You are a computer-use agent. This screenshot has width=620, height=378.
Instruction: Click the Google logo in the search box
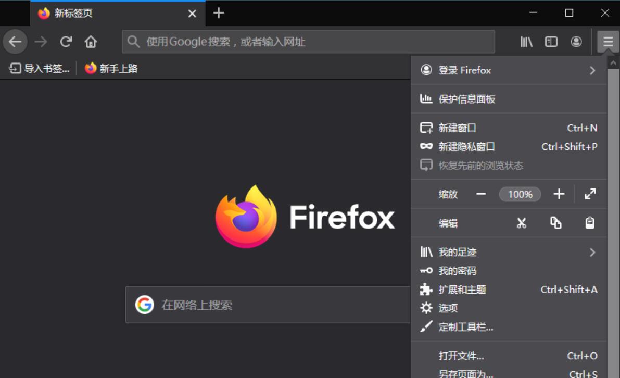145,305
